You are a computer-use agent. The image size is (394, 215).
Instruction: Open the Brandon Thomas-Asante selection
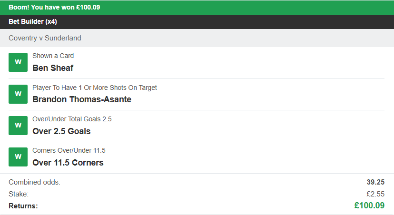tap(82, 99)
